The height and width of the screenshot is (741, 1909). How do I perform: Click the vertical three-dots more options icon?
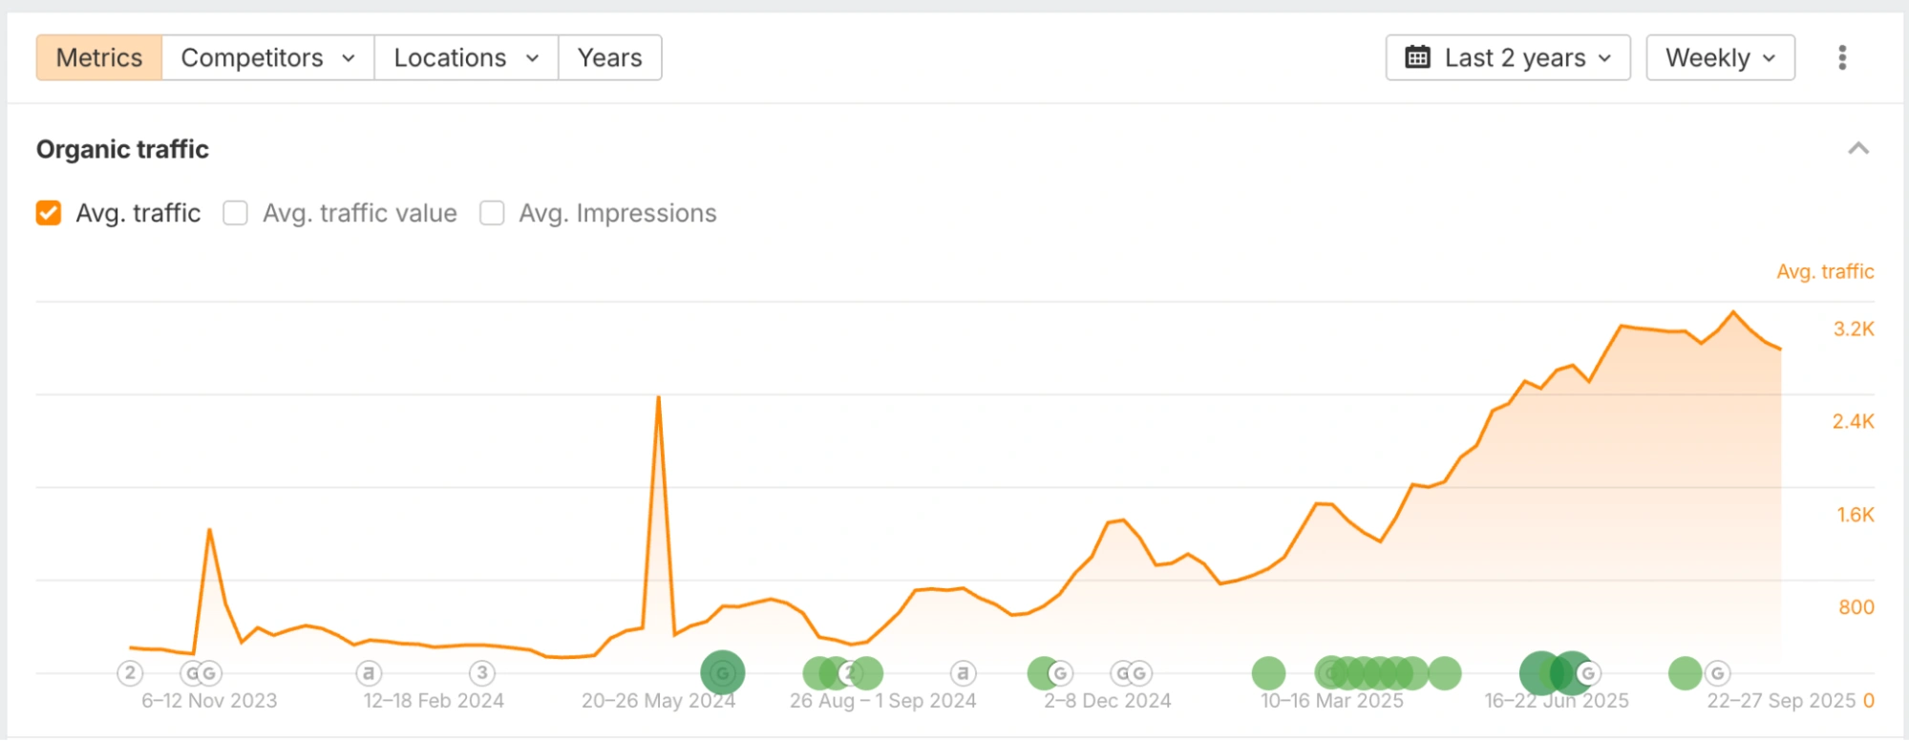pos(1842,57)
